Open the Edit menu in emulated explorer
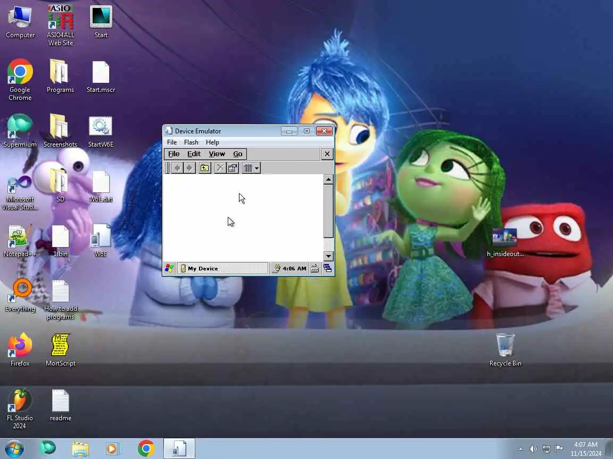 (x=194, y=154)
